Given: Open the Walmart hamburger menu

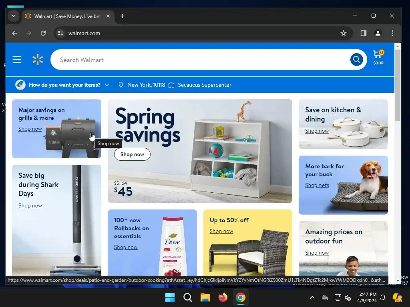Looking at the screenshot, I should pos(17,60).
